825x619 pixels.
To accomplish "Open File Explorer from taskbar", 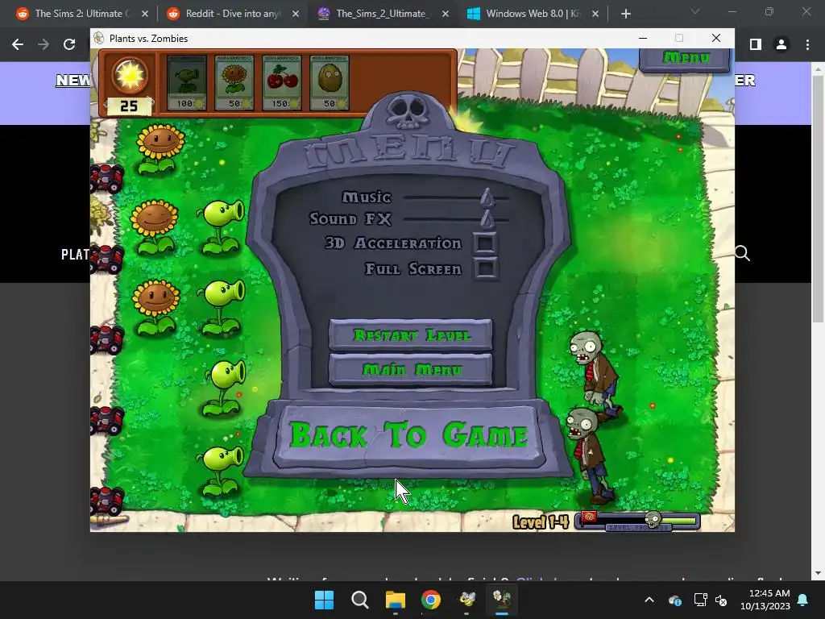I will click(x=395, y=600).
